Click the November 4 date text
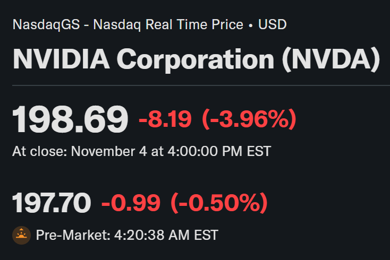 click(109, 151)
